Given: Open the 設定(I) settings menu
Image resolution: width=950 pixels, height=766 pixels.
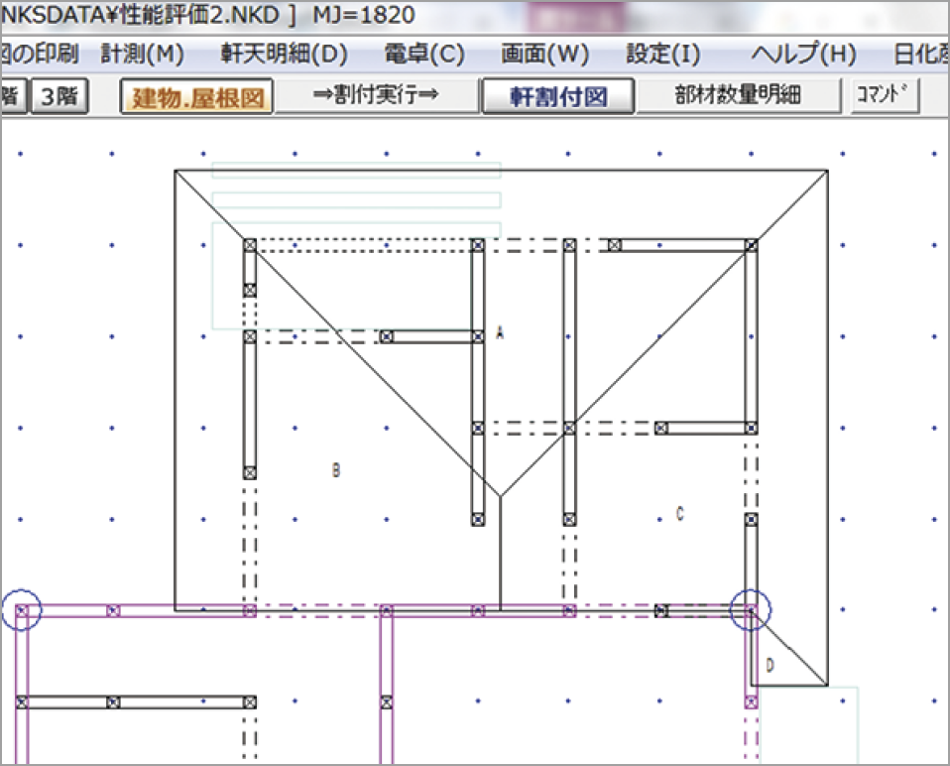Looking at the screenshot, I should pyautogui.click(x=662, y=54).
